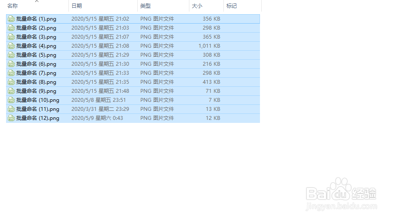Sort by the 名称 column header
This screenshot has height=220, width=399.
pos(12,6)
